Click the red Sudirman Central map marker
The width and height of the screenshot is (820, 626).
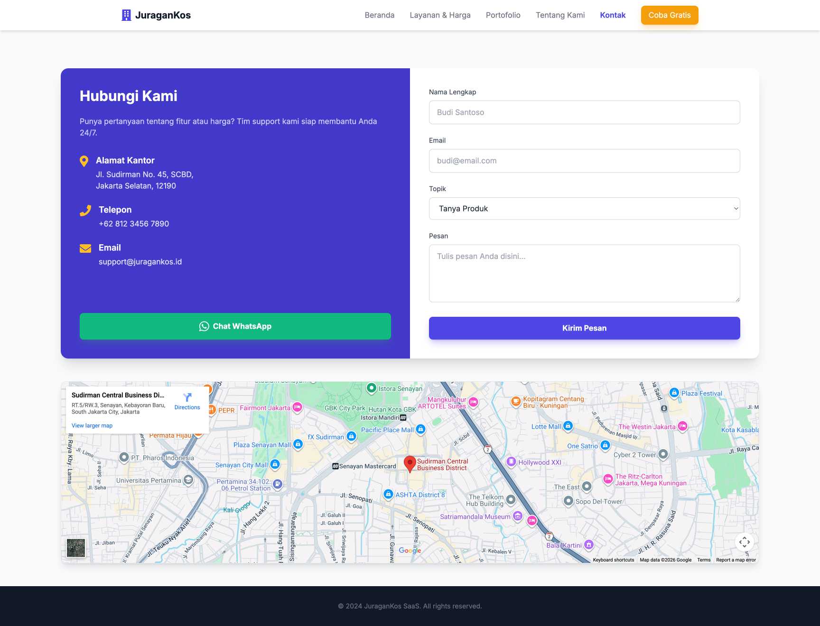tap(410, 463)
